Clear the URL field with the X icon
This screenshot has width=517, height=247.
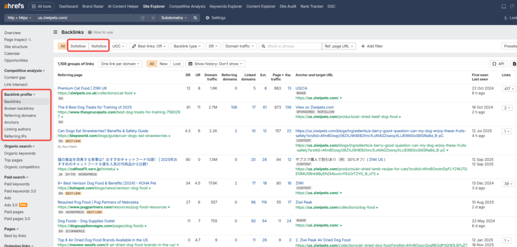pos(153,18)
